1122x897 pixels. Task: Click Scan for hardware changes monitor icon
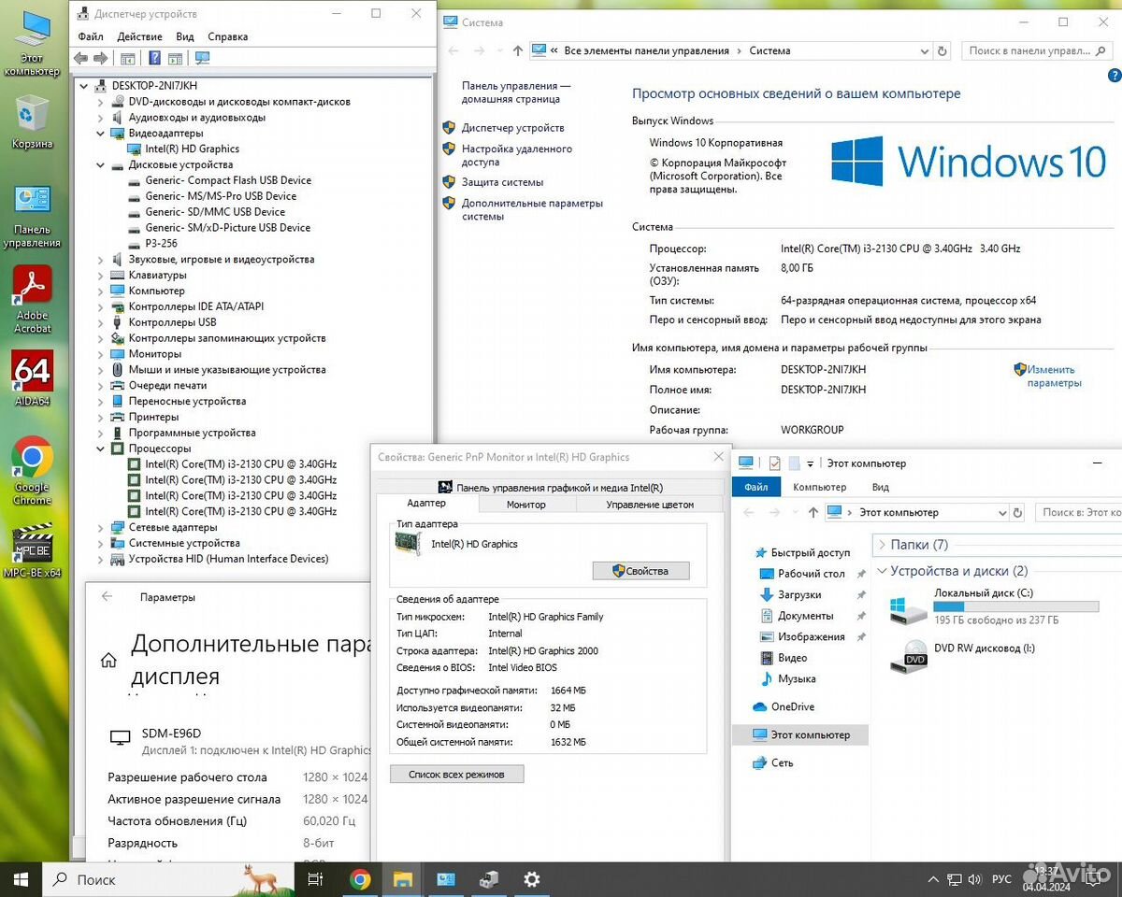202,58
